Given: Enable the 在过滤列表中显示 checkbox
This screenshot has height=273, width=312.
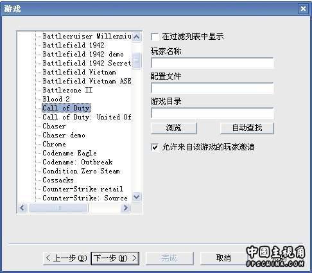Looking at the screenshot, I should point(155,37).
